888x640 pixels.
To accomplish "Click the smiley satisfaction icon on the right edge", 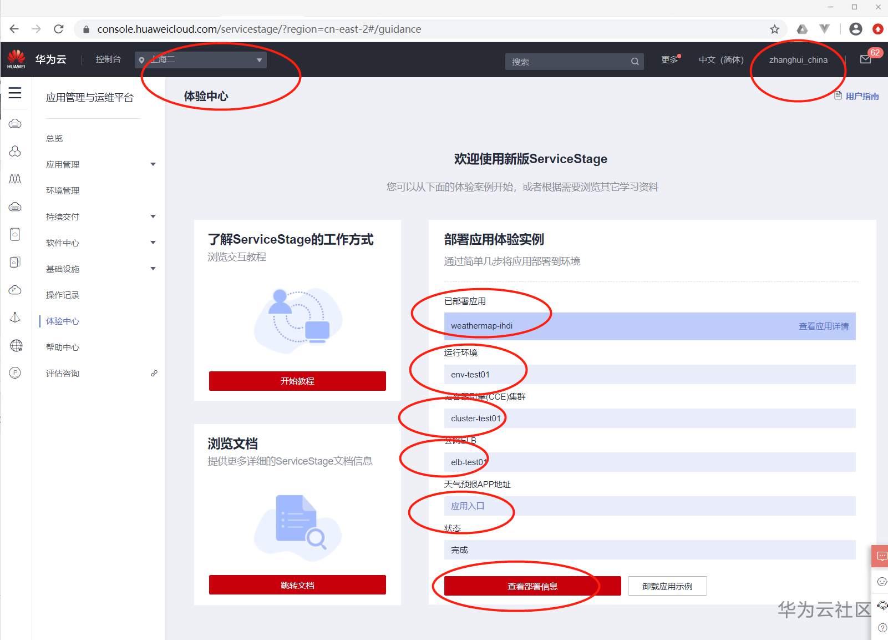I will 882,582.
